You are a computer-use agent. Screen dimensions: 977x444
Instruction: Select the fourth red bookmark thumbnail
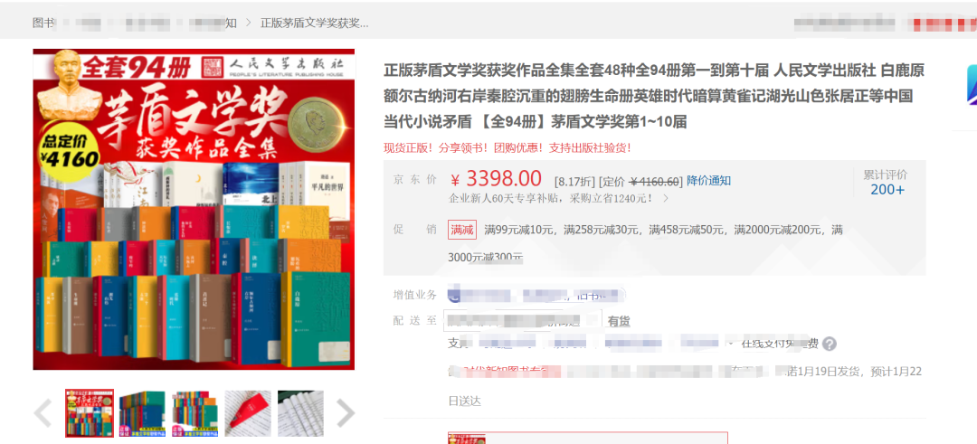tap(248, 413)
